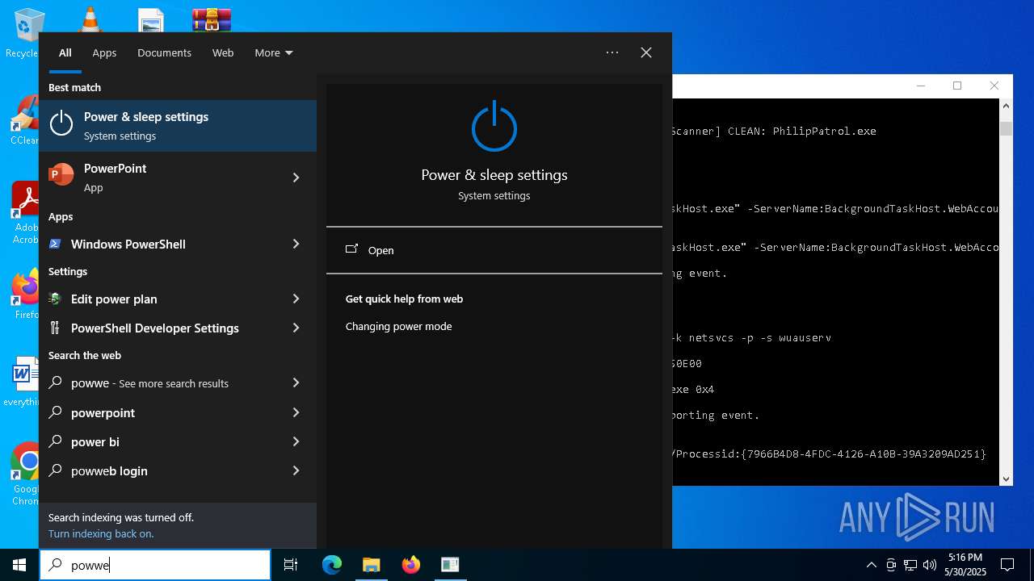Switch to the Documents tab

164,52
